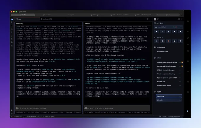Toggle split editor layout icon
Viewport: 201px width, 128px height.
[x=147, y=19]
